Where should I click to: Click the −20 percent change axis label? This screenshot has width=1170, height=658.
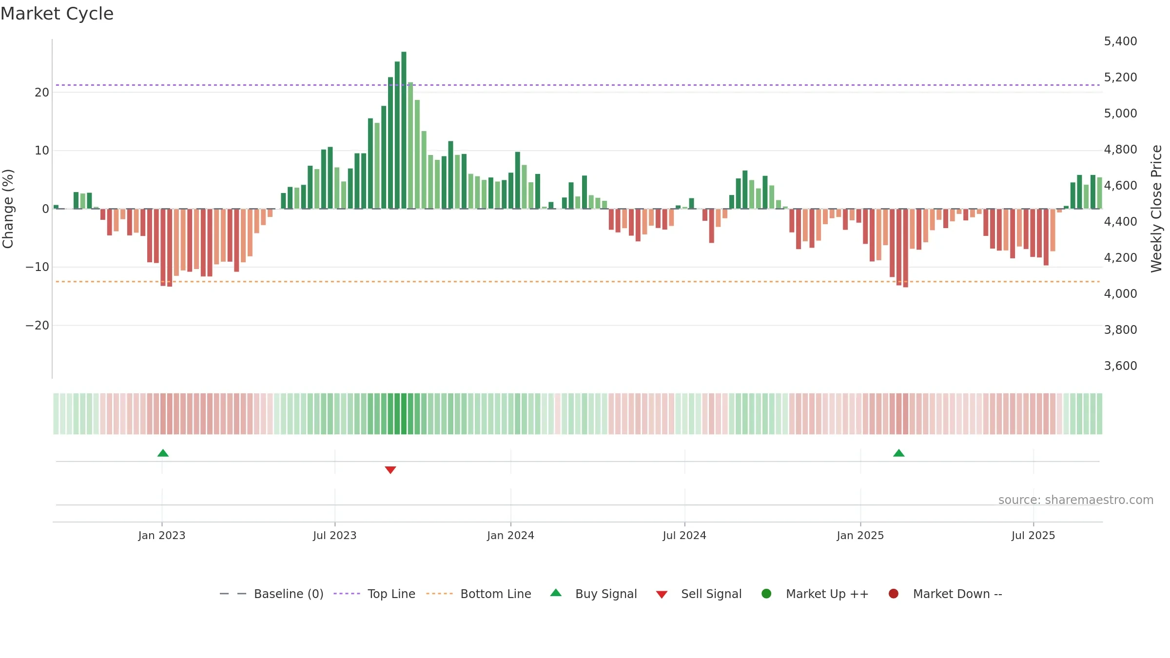(x=38, y=326)
